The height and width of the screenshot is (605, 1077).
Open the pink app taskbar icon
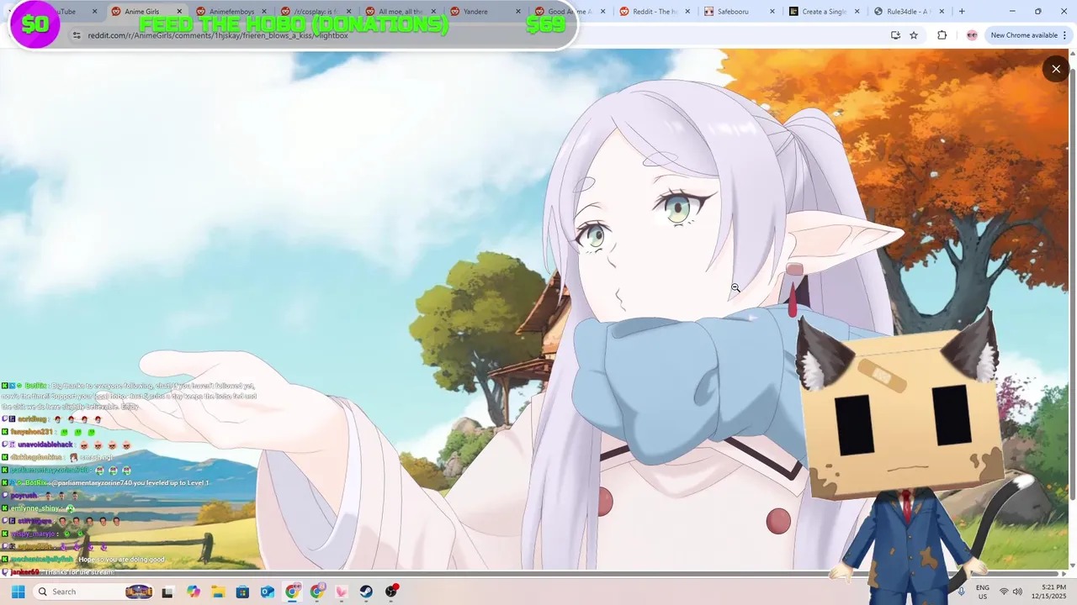coord(342,592)
